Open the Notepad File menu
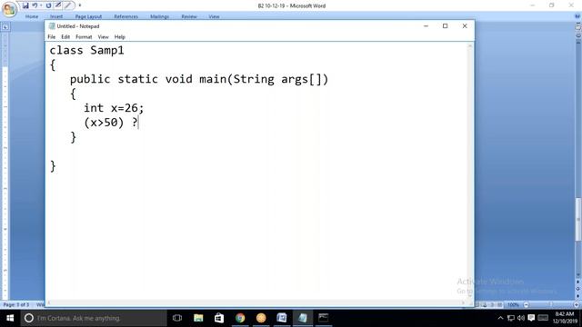This screenshot has width=582, height=327. click(52, 37)
